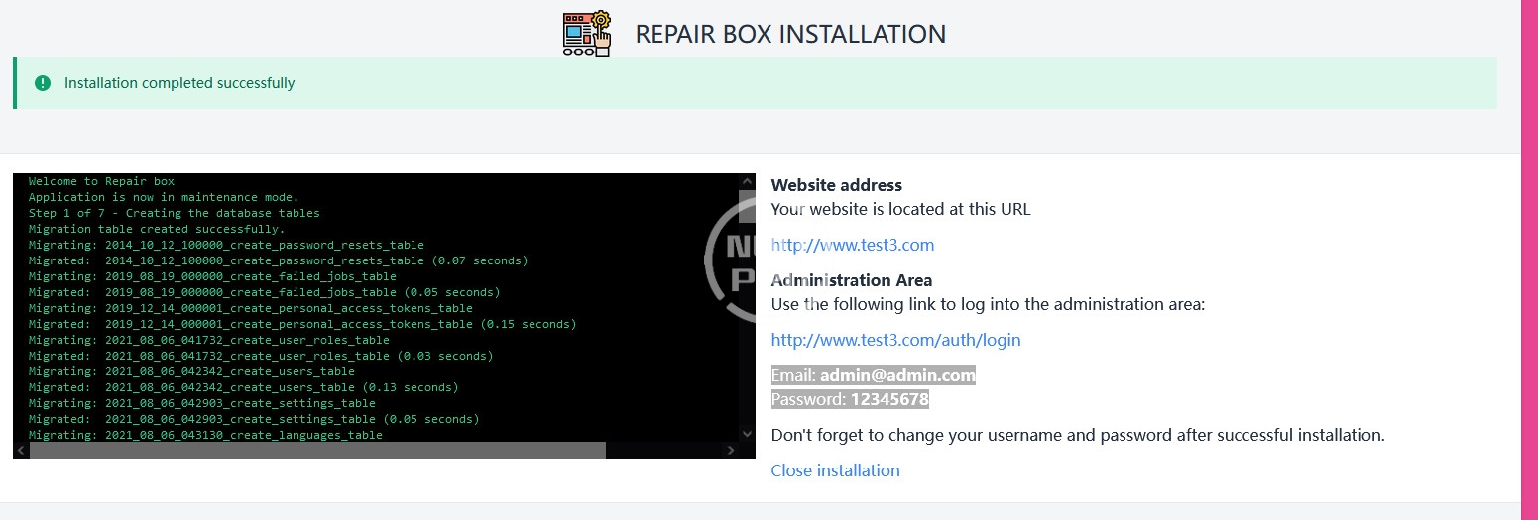Click the REPAIR BOX INSTALLATION heading
Viewport: 1538px width, 520px height.
tap(790, 34)
